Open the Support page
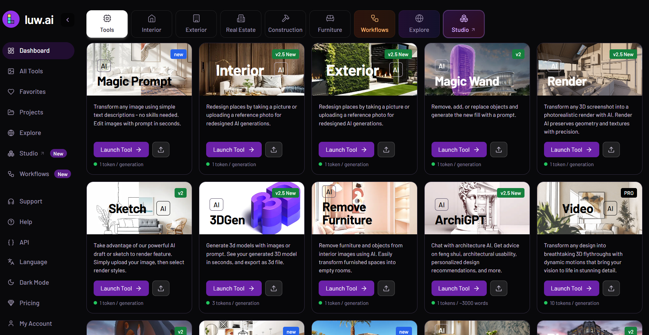 click(x=38, y=201)
